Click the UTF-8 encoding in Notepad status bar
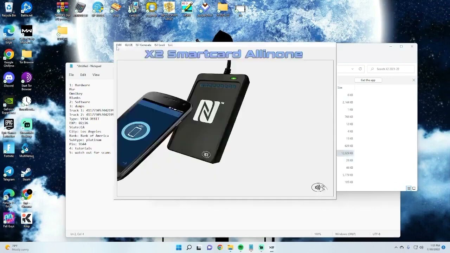Image resolution: width=450 pixels, height=253 pixels. pos(377,234)
